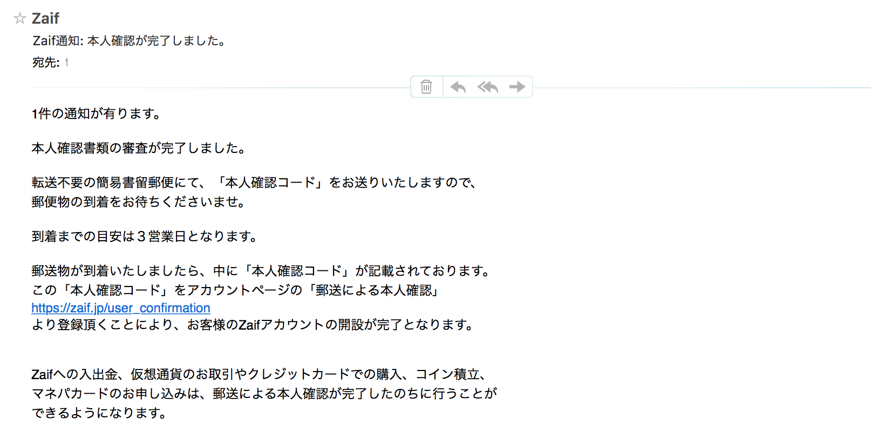Click the recipient address next to 宛先
Viewport: 871px width, 433px height.
(66, 62)
